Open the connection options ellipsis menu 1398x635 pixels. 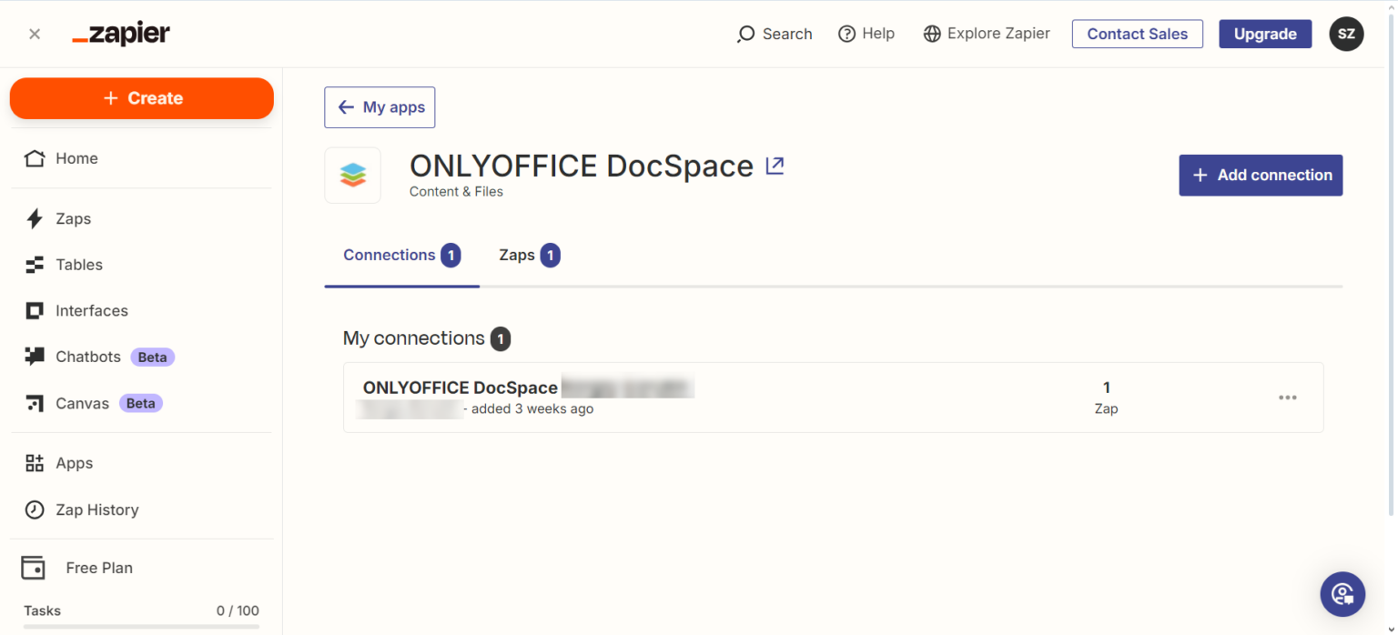(1287, 398)
